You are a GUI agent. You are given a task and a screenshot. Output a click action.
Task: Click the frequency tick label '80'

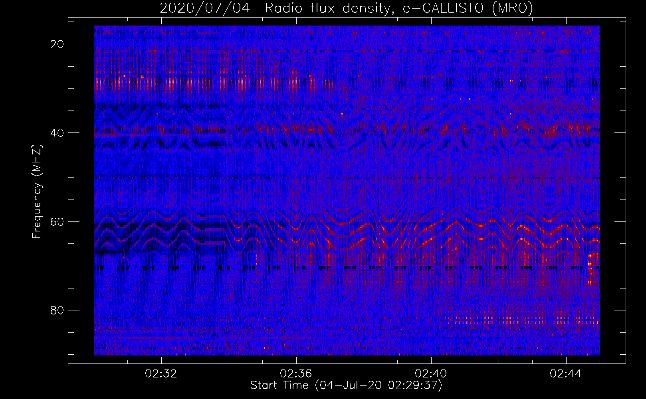coord(57,310)
